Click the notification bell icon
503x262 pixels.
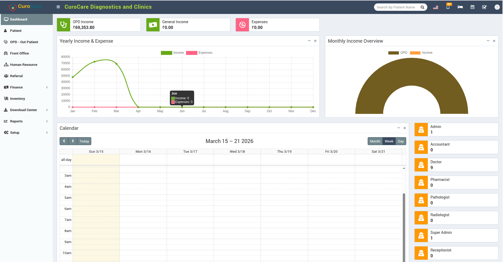[x=448, y=7]
